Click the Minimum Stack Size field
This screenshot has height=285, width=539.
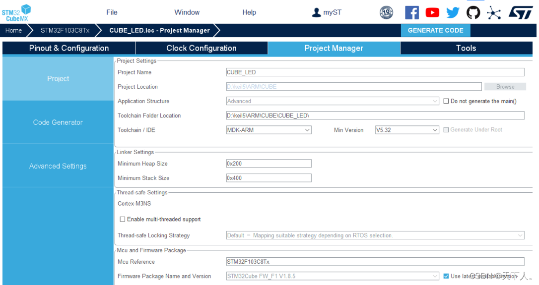pyautogui.click(x=269, y=178)
